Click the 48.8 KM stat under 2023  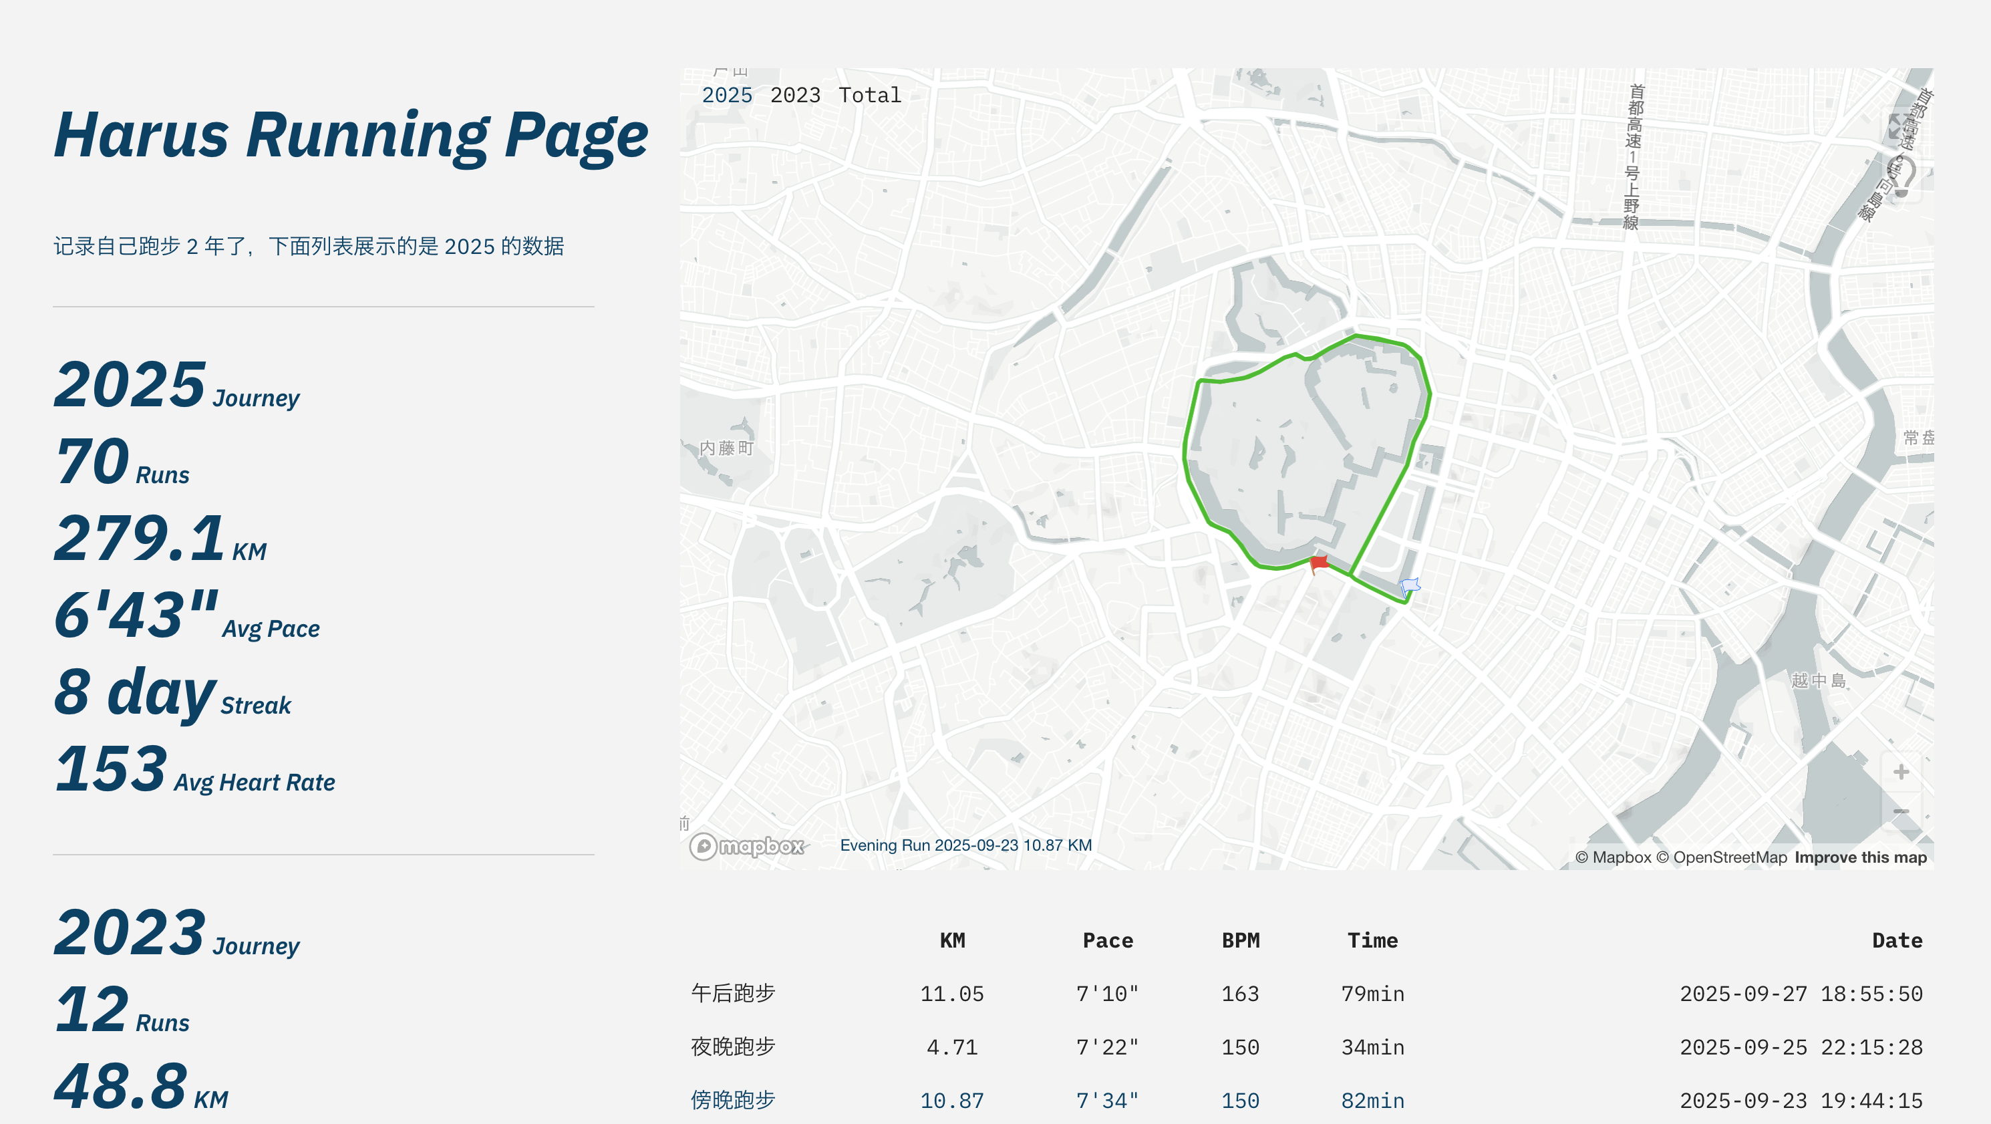click(141, 1087)
